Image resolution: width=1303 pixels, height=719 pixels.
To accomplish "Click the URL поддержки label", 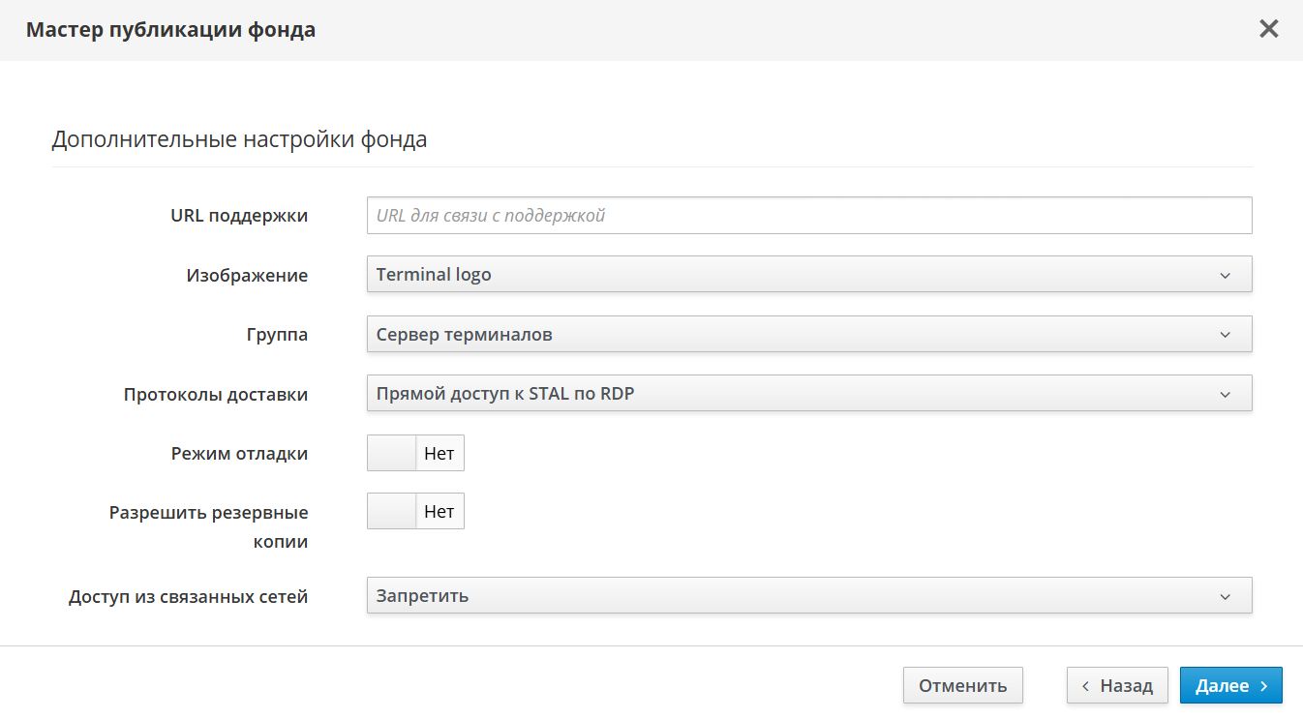I will [x=239, y=216].
